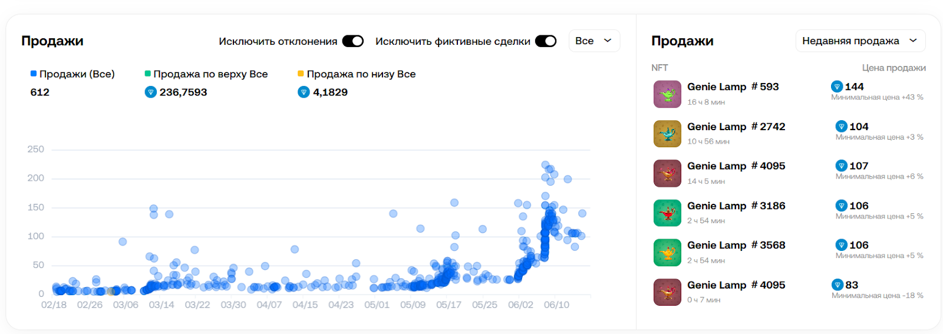Click the TON icon next to 236,7593
The height and width of the screenshot is (334, 943).
point(150,92)
